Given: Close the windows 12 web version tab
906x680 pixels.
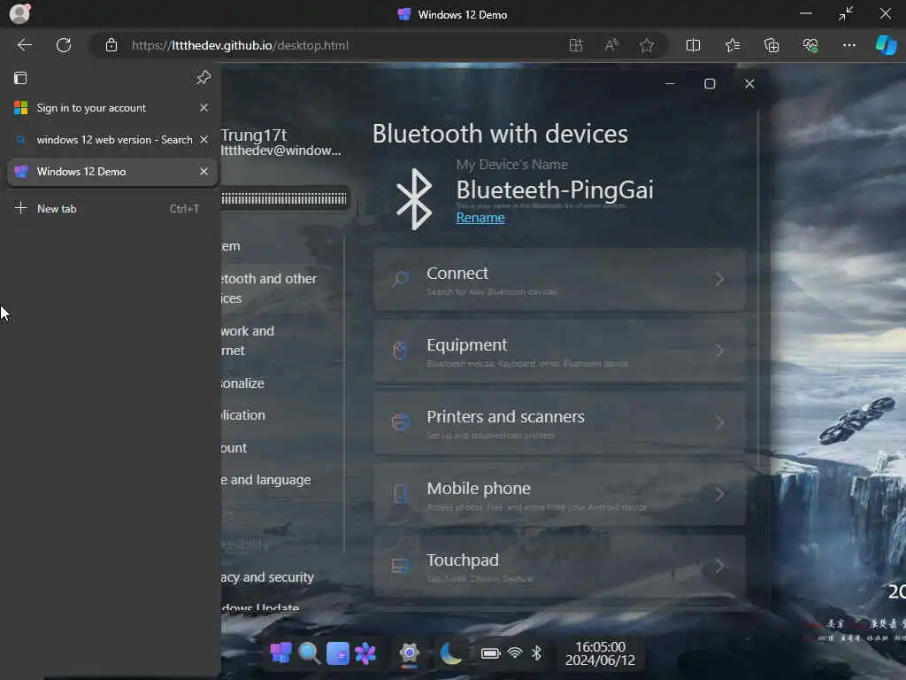Looking at the screenshot, I should [203, 139].
